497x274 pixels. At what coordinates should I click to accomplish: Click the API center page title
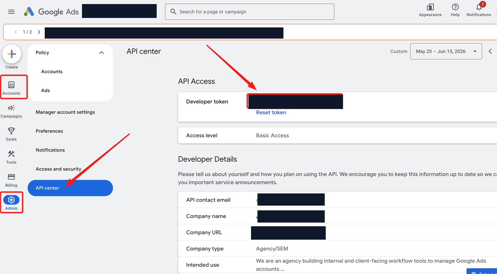[144, 51]
